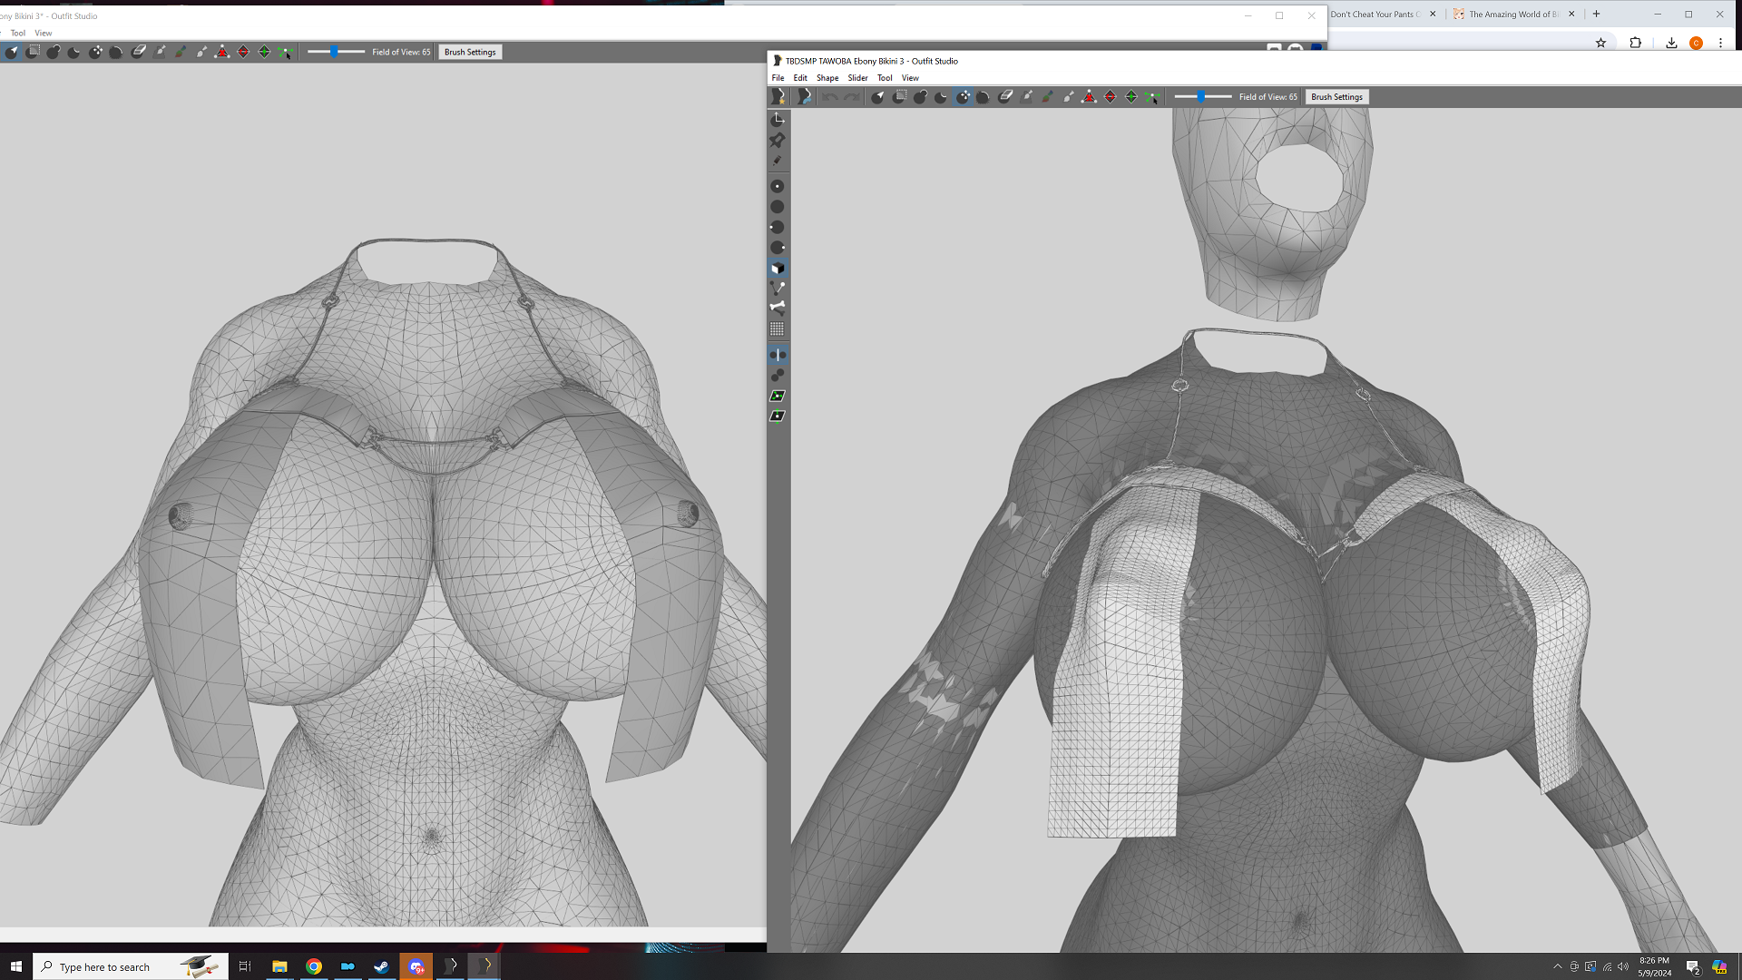Image resolution: width=1742 pixels, height=980 pixels.
Task: Pick the Mask brush in front window toolbar
Action: point(899,97)
